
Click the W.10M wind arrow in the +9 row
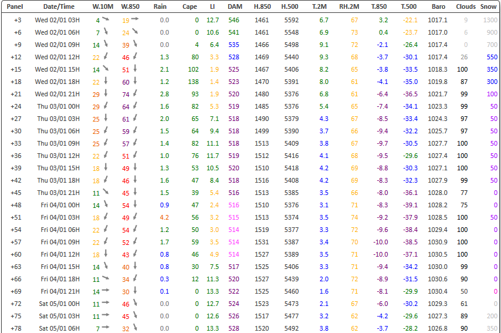[106, 44]
